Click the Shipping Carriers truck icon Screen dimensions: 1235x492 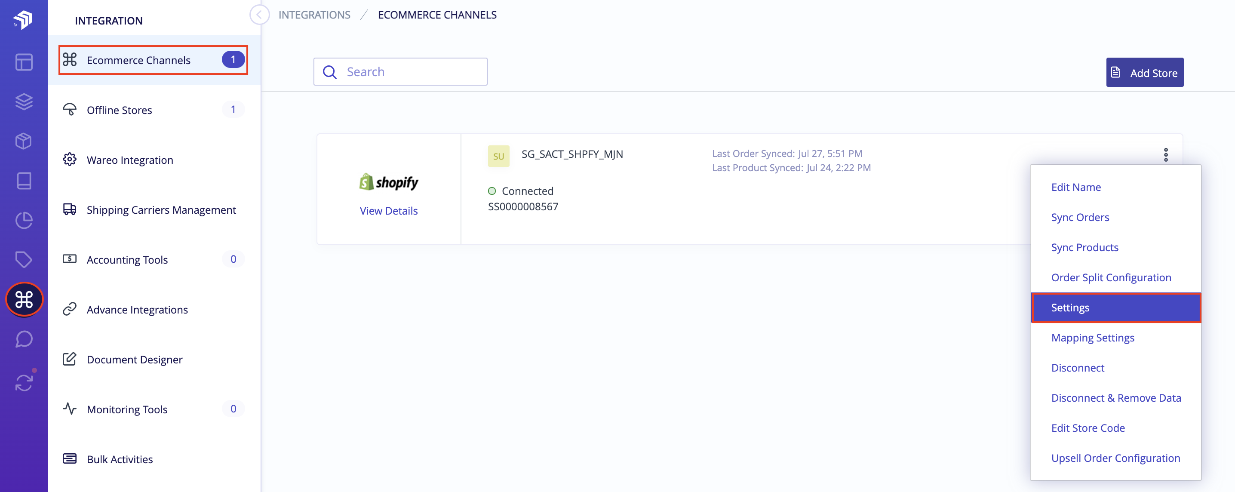tap(70, 209)
